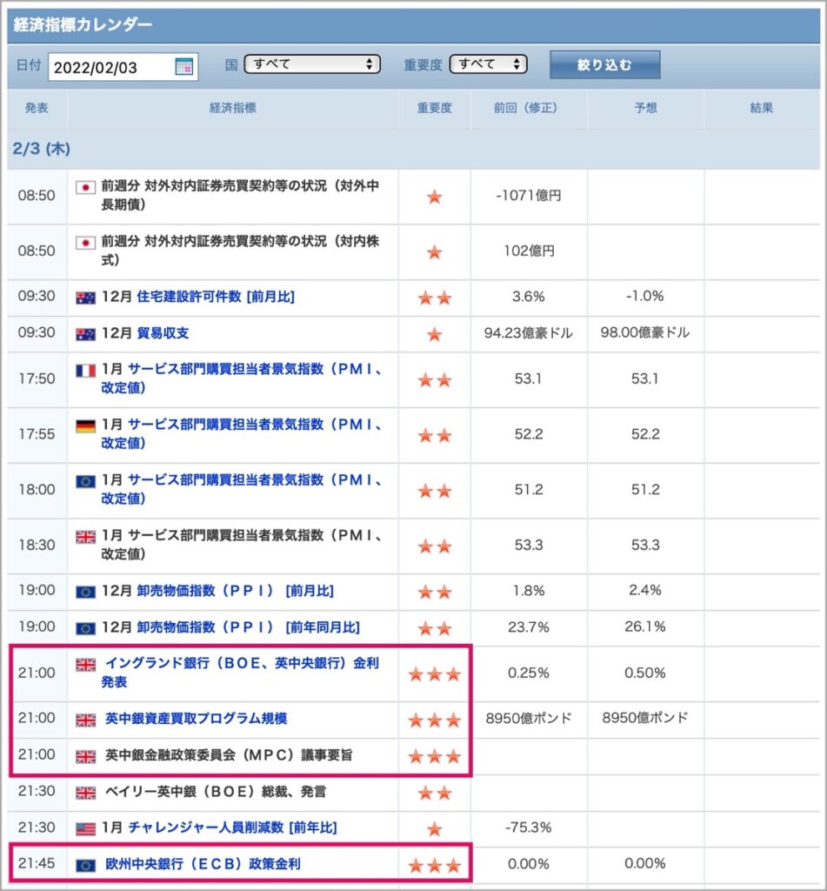This screenshot has height=891, width=827.
Task: Click the 結果 column header
Action: pyautogui.click(x=761, y=107)
